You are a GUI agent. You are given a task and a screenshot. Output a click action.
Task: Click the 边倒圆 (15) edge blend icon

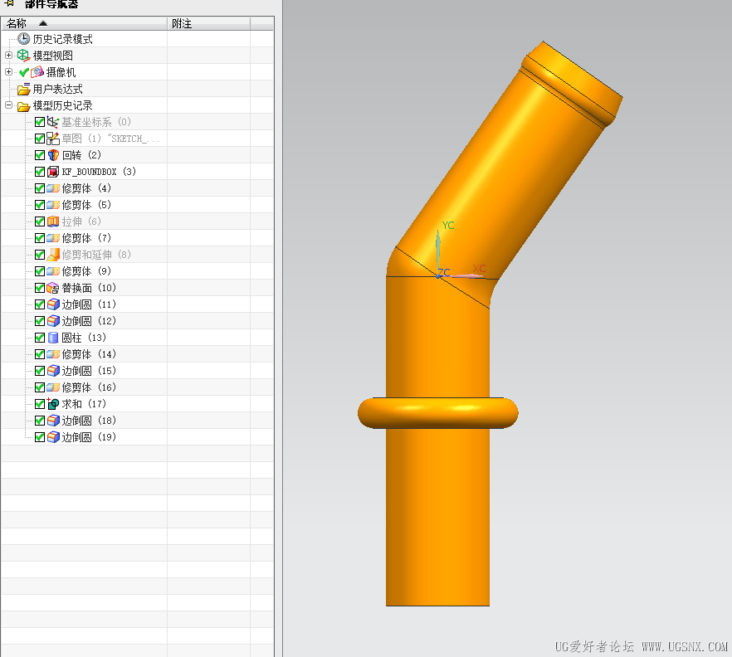53,371
